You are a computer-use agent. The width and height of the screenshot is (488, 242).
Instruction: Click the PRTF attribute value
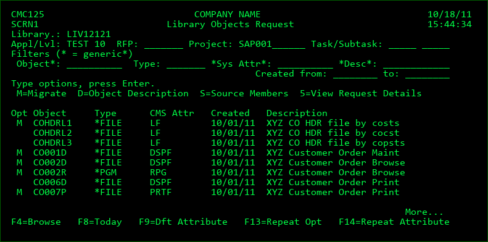(161, 193)
